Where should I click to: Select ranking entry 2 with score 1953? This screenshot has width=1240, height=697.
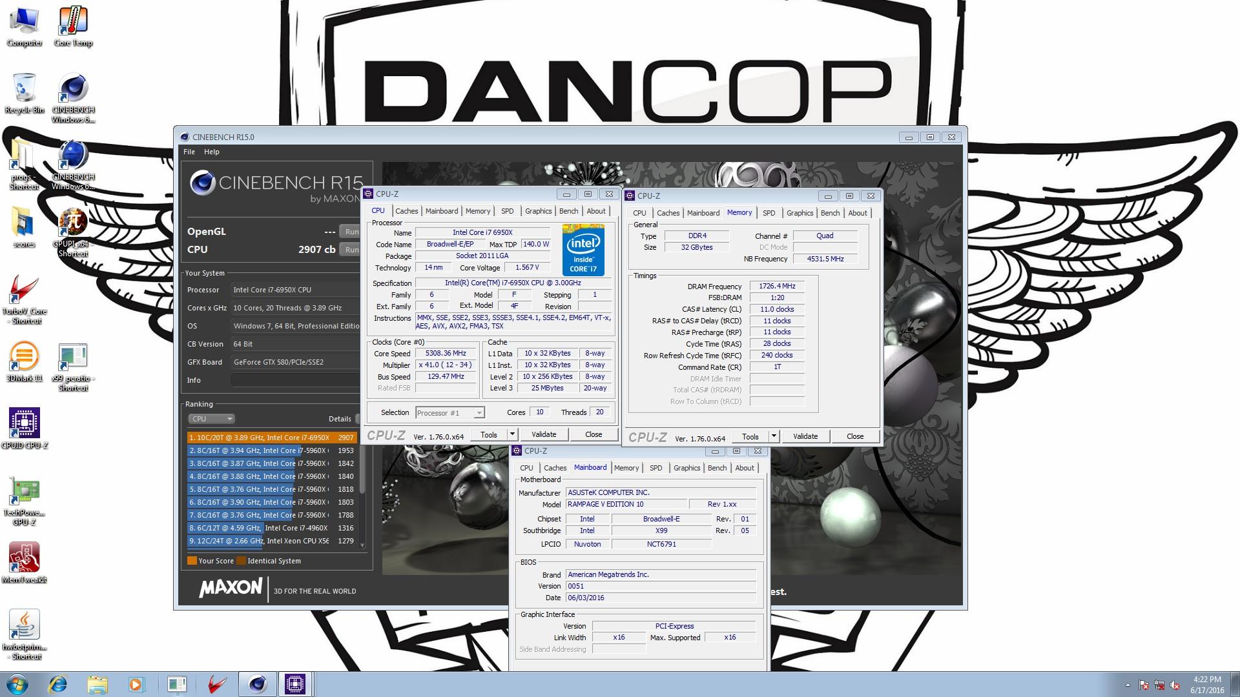tap(272, 450)
